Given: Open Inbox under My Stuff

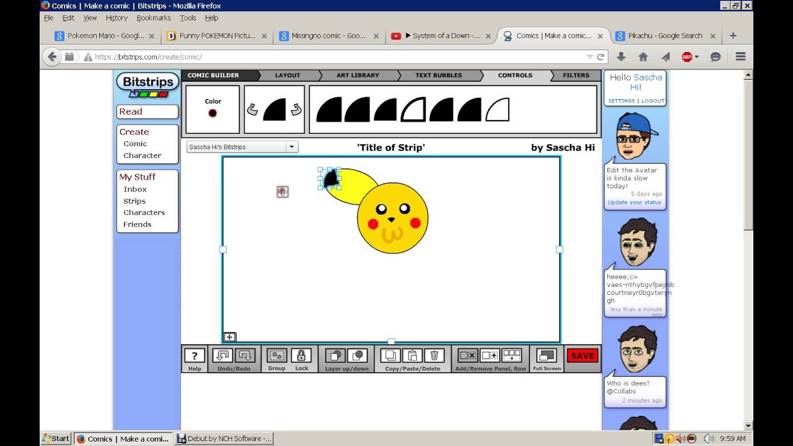Looking at the screenshot, I should [135, 189].
